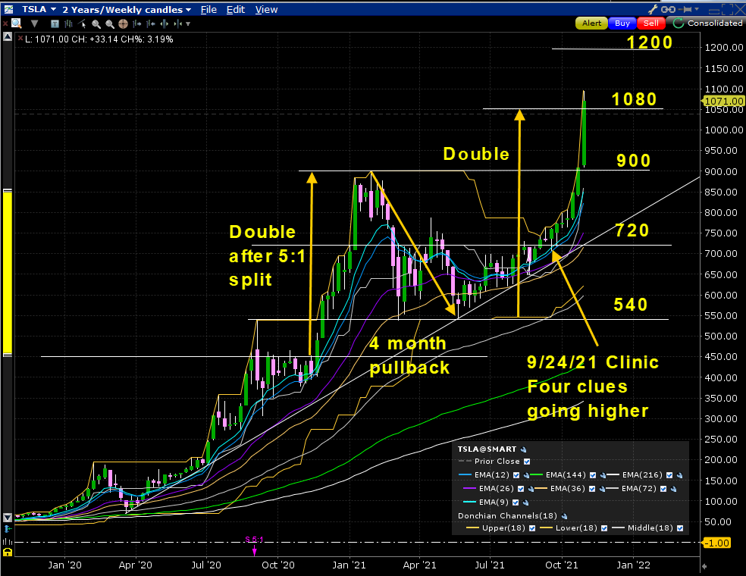
Task: Close the L/CH quote line red X
Action: pyautogui.click(x=20, y=38)
